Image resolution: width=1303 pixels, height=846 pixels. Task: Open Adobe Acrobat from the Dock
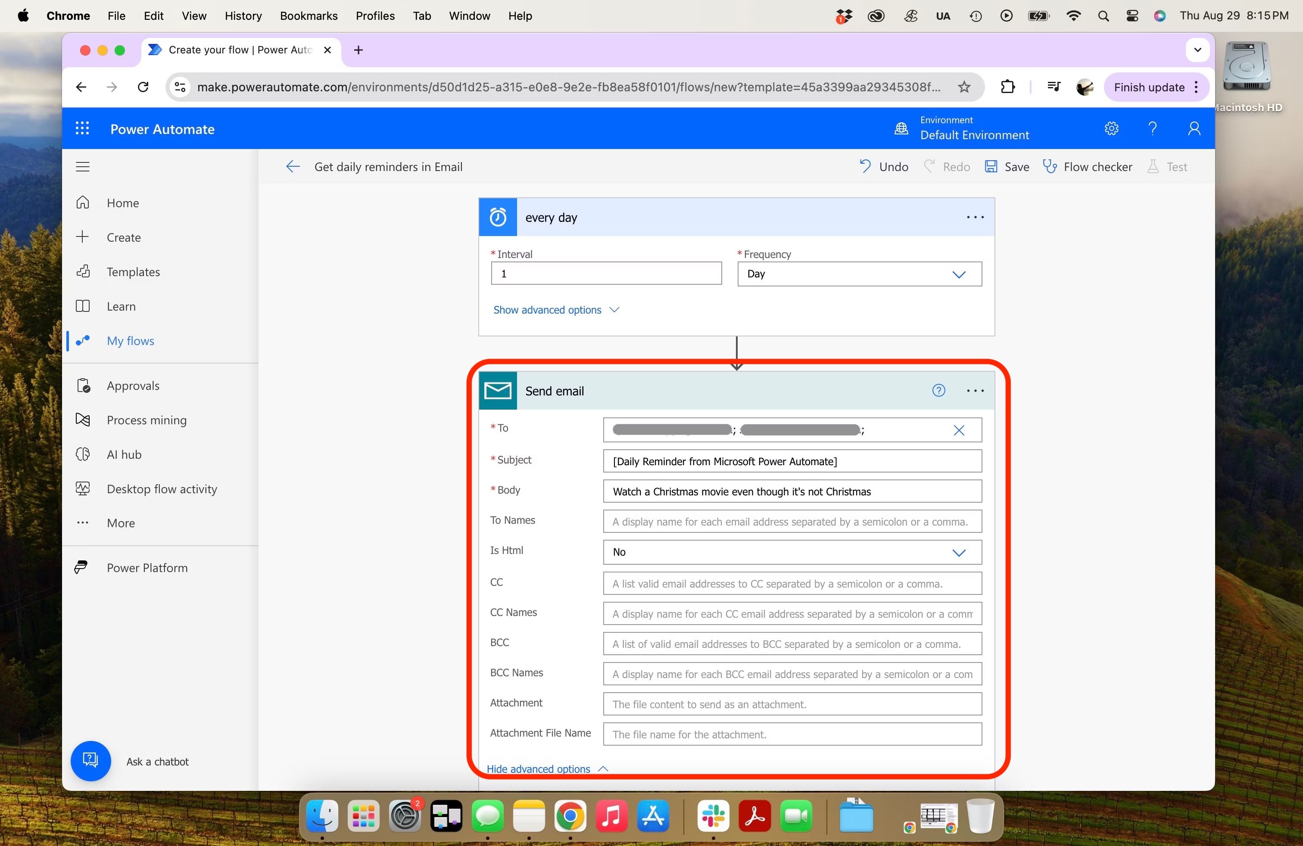(x=754, y=816)
